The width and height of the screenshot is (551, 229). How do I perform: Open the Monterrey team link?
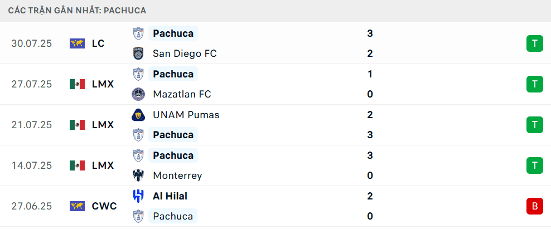pyautogui.click(x=177, y=176)
